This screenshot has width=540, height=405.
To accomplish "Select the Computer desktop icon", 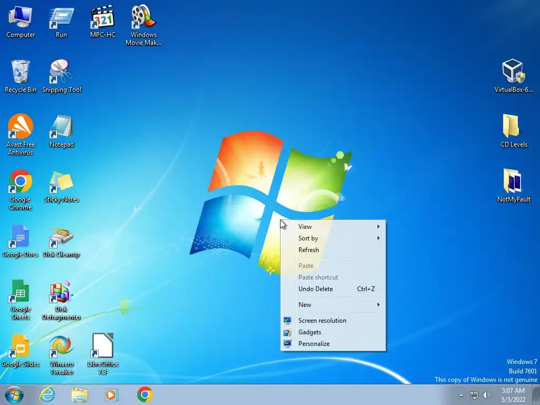I will click(21, 22).
